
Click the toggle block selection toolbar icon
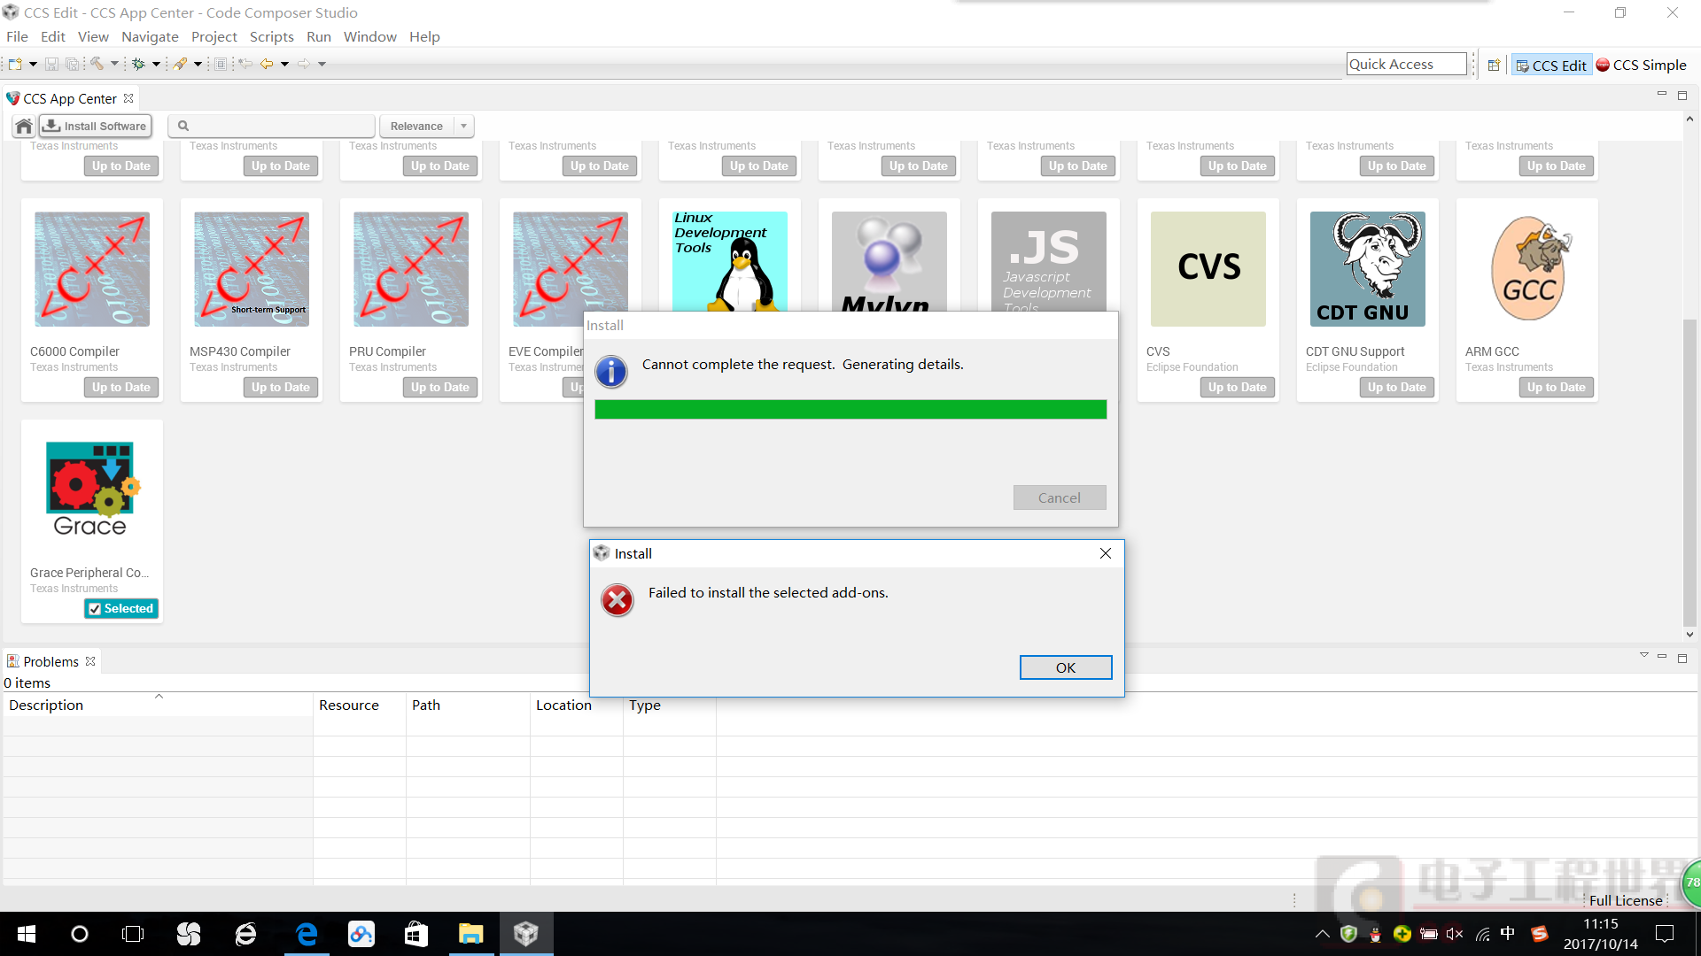221,64
